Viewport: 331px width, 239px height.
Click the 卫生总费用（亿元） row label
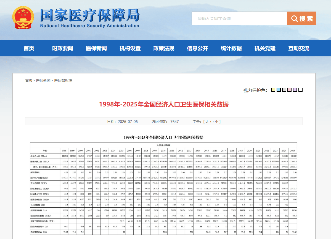(x=39, y=183)
